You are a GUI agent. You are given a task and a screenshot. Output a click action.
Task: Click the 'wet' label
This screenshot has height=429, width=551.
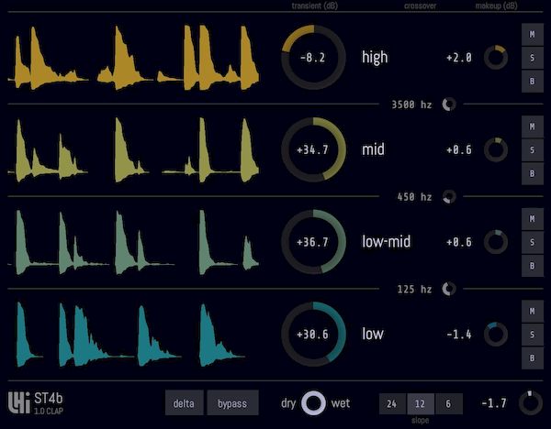[x=340, y=403]
